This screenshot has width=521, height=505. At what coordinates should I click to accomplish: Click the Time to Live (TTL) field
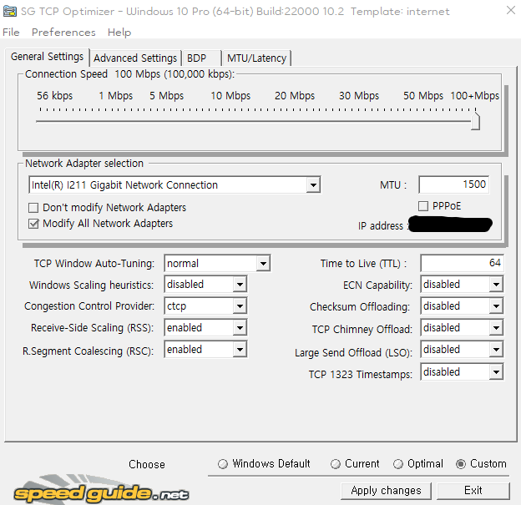[463, 263]
